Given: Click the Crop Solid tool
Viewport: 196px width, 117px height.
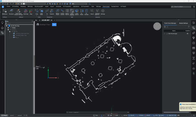Looking at the screenshot, I should 41,12.
